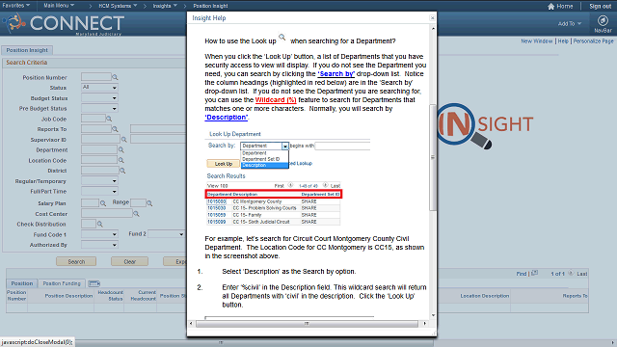The width and height of the screenshot is (617, 347).
Task: Click the Job Code lookup magnifier
Action: pos(109,119)
